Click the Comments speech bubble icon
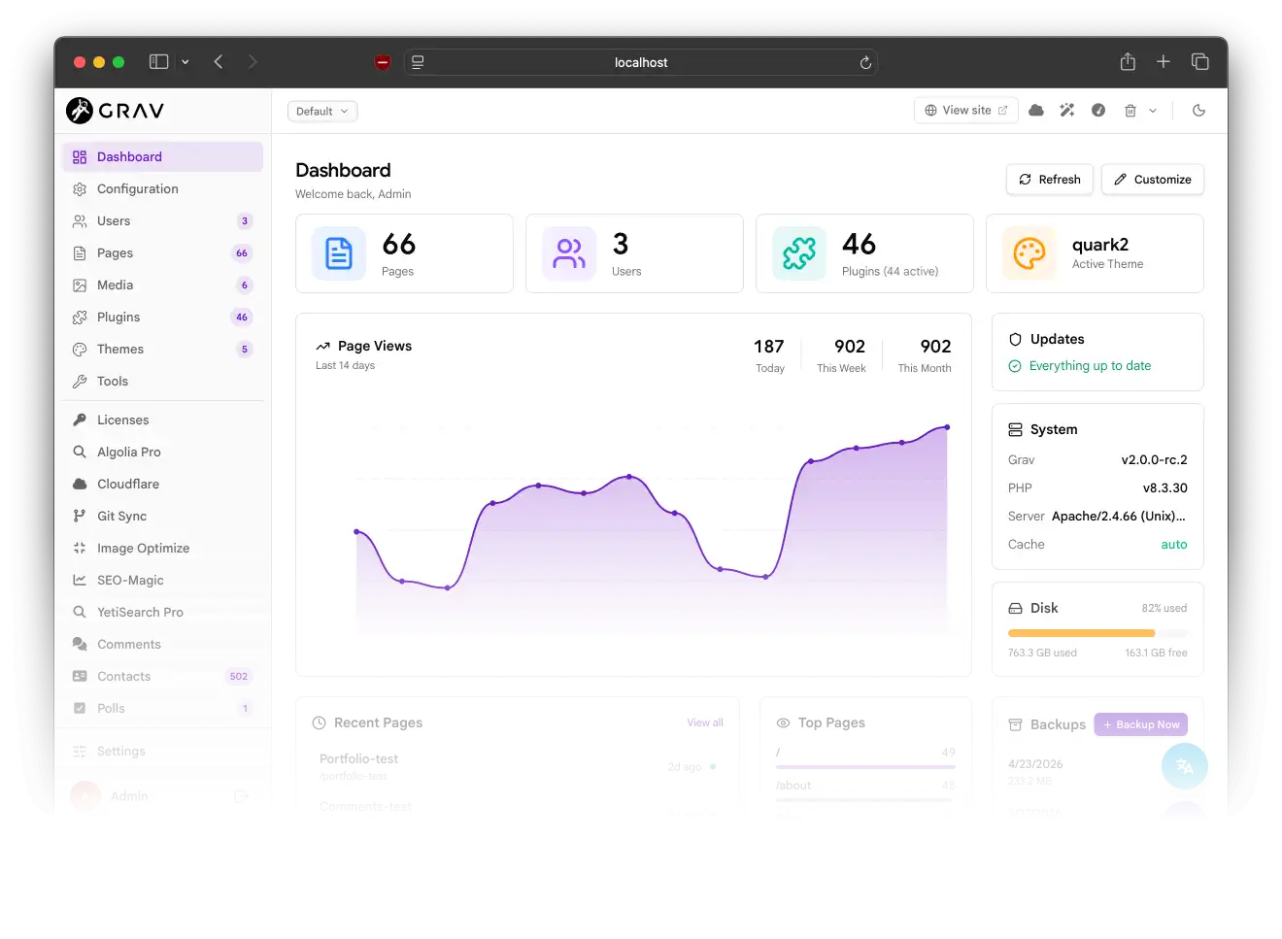The height and width of the screenshot is (939, 1282). pos(80,645)
